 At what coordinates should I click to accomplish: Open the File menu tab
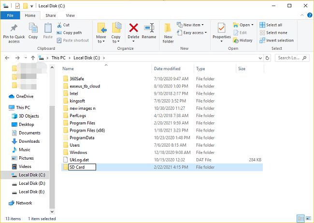coord(10,15)
